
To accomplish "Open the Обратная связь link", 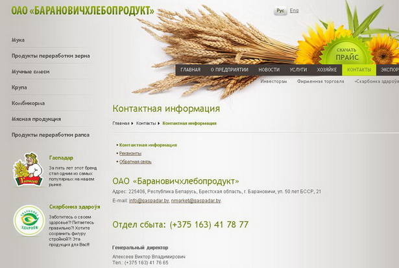I will pyautogui.click(x=136, y=162).
